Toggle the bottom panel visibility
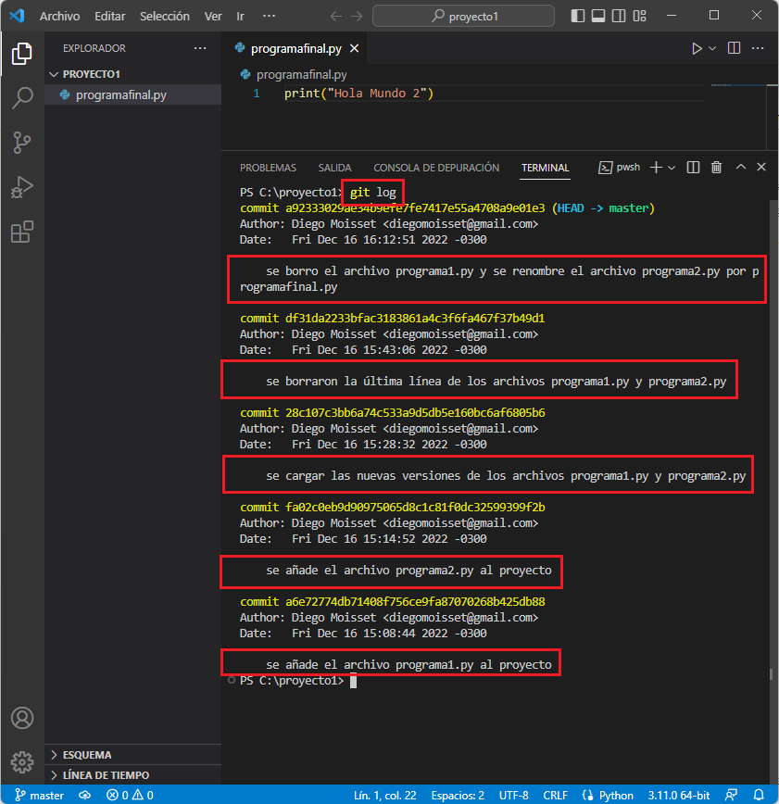 point(598,16)
